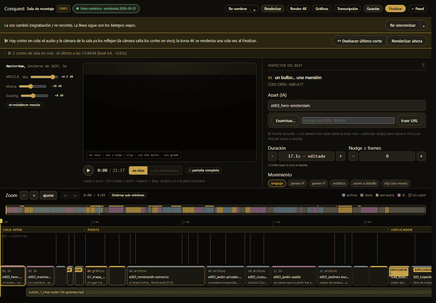436x303 pixels.
Task: Zoom out the timeline with minus
Action: coord(24,195)
